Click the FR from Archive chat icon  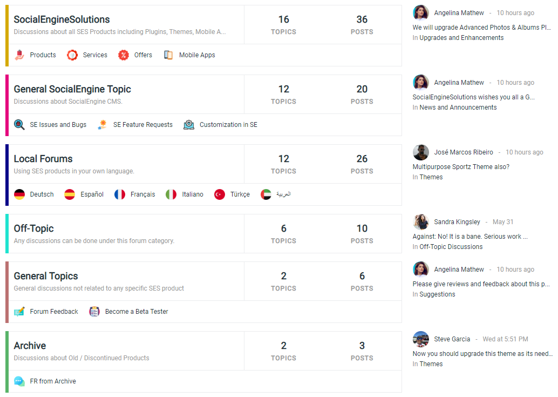(19, 381)
